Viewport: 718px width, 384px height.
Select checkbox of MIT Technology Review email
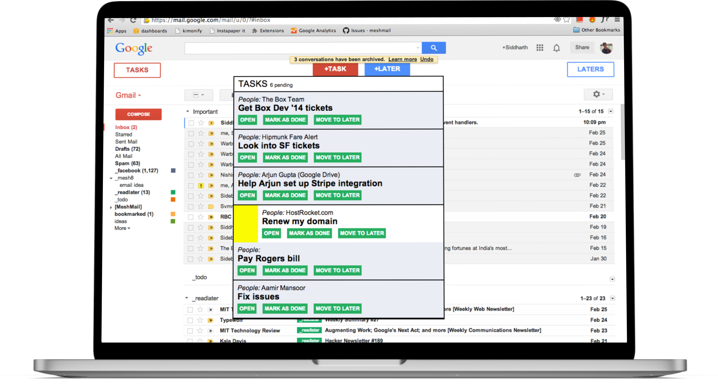coord(190,331)
